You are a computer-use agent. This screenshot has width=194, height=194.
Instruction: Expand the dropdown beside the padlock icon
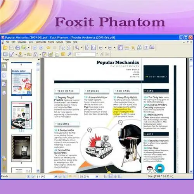click(x=40, y=54)
